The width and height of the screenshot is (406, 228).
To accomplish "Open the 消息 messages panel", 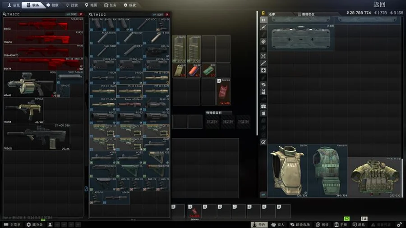I will (x=359, y=225).
